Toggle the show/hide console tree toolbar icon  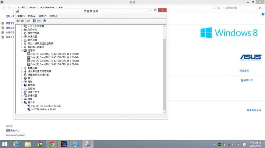click(28, 21)
